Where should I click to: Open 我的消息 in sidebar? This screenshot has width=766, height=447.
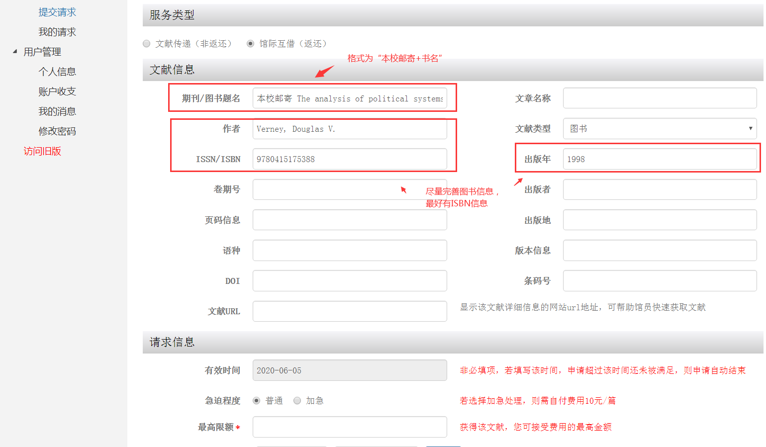click(57, 111)
